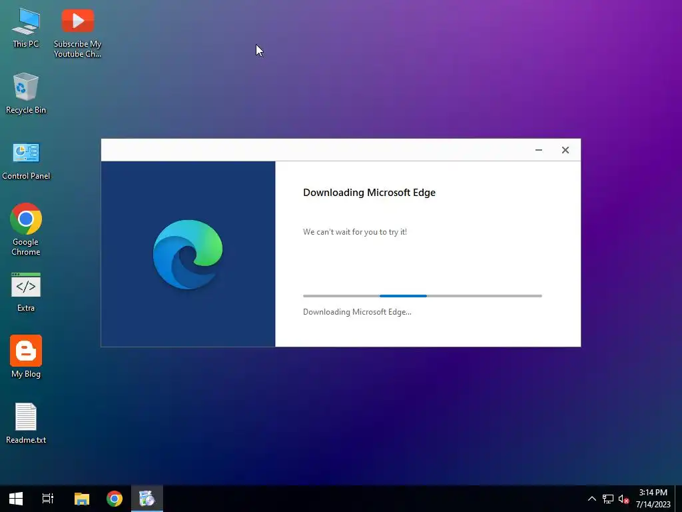
Task: Click the muted volume tray icon
Action: pyautogui.click(x=623, y=499)
